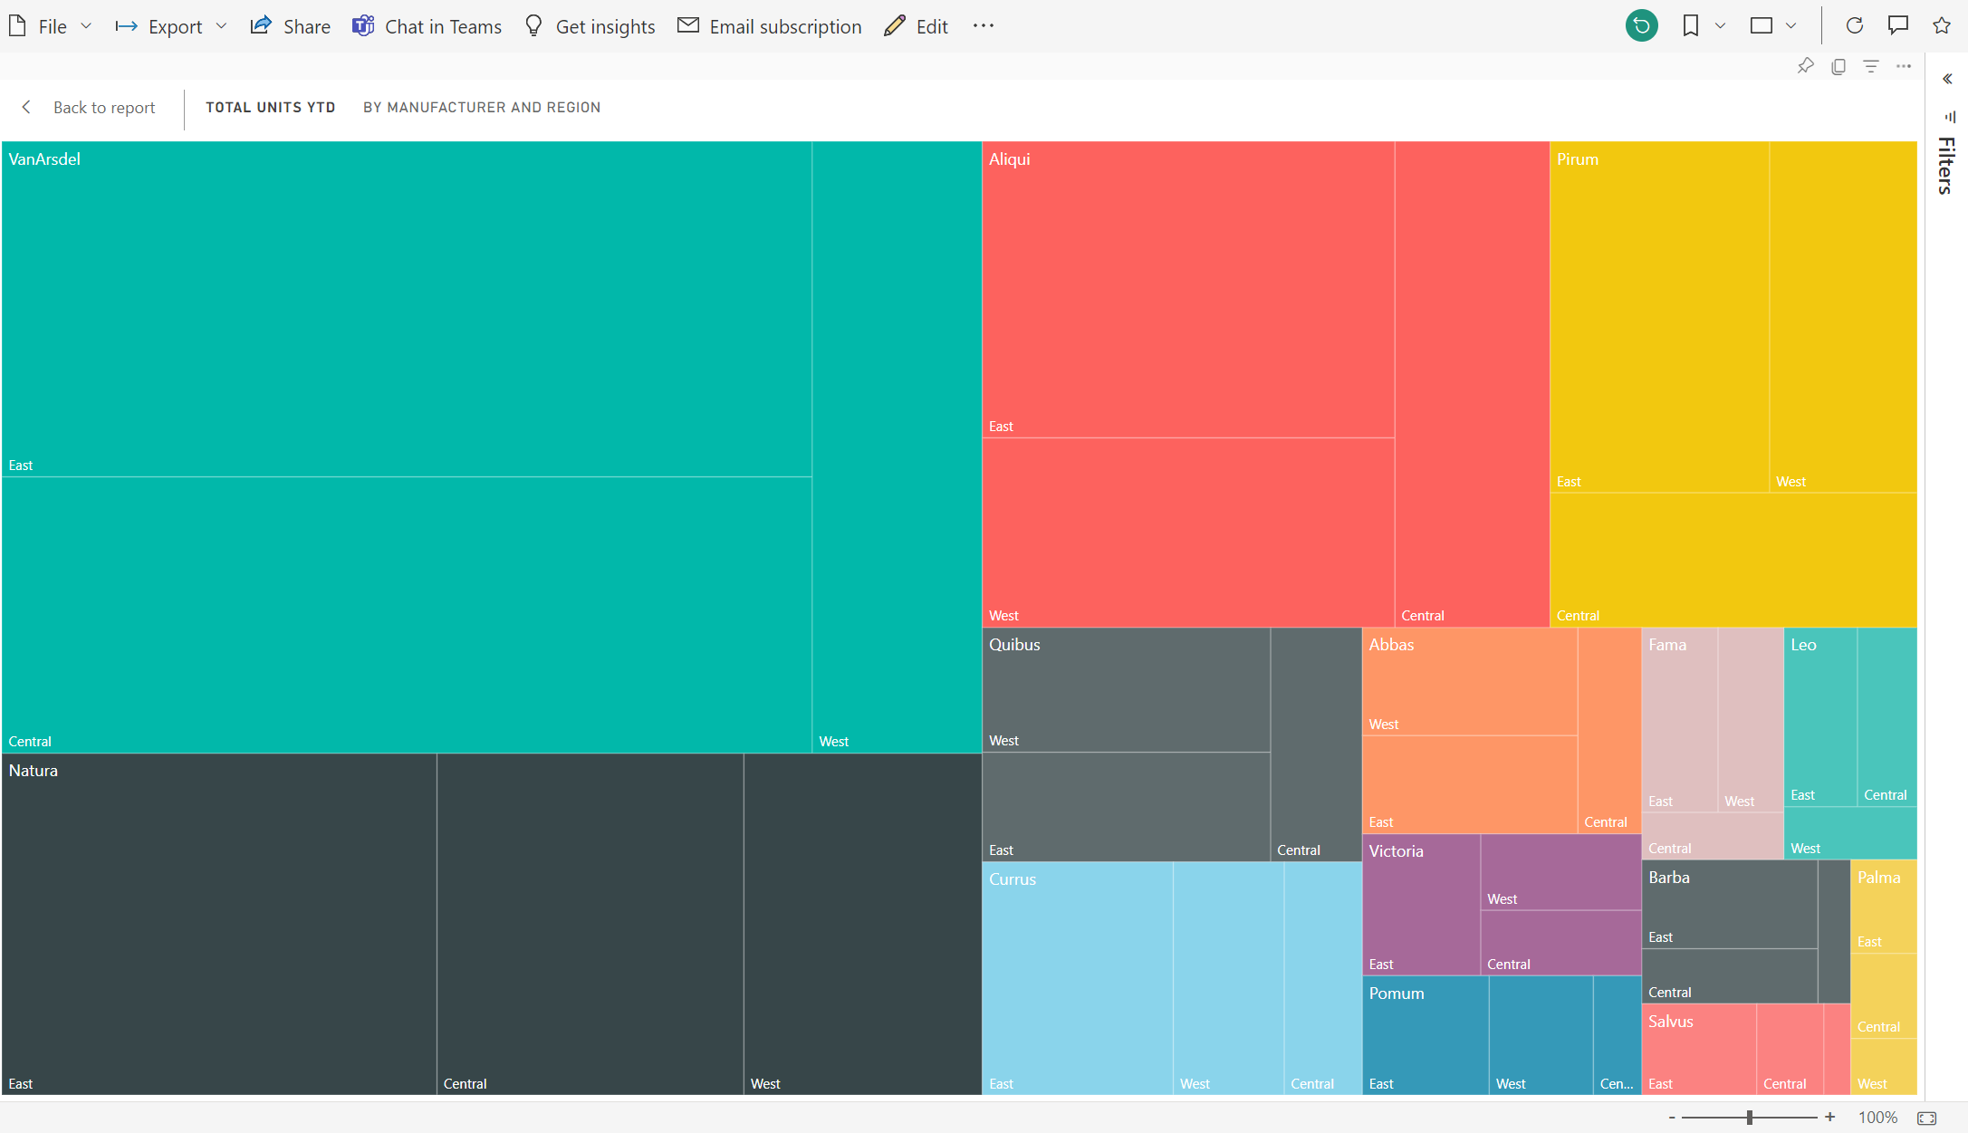Open the Bookmarks dropdown arrow

coord(1720,26)
